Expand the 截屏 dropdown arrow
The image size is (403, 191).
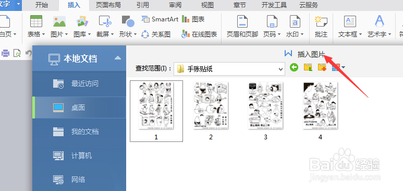pos(112,34)
